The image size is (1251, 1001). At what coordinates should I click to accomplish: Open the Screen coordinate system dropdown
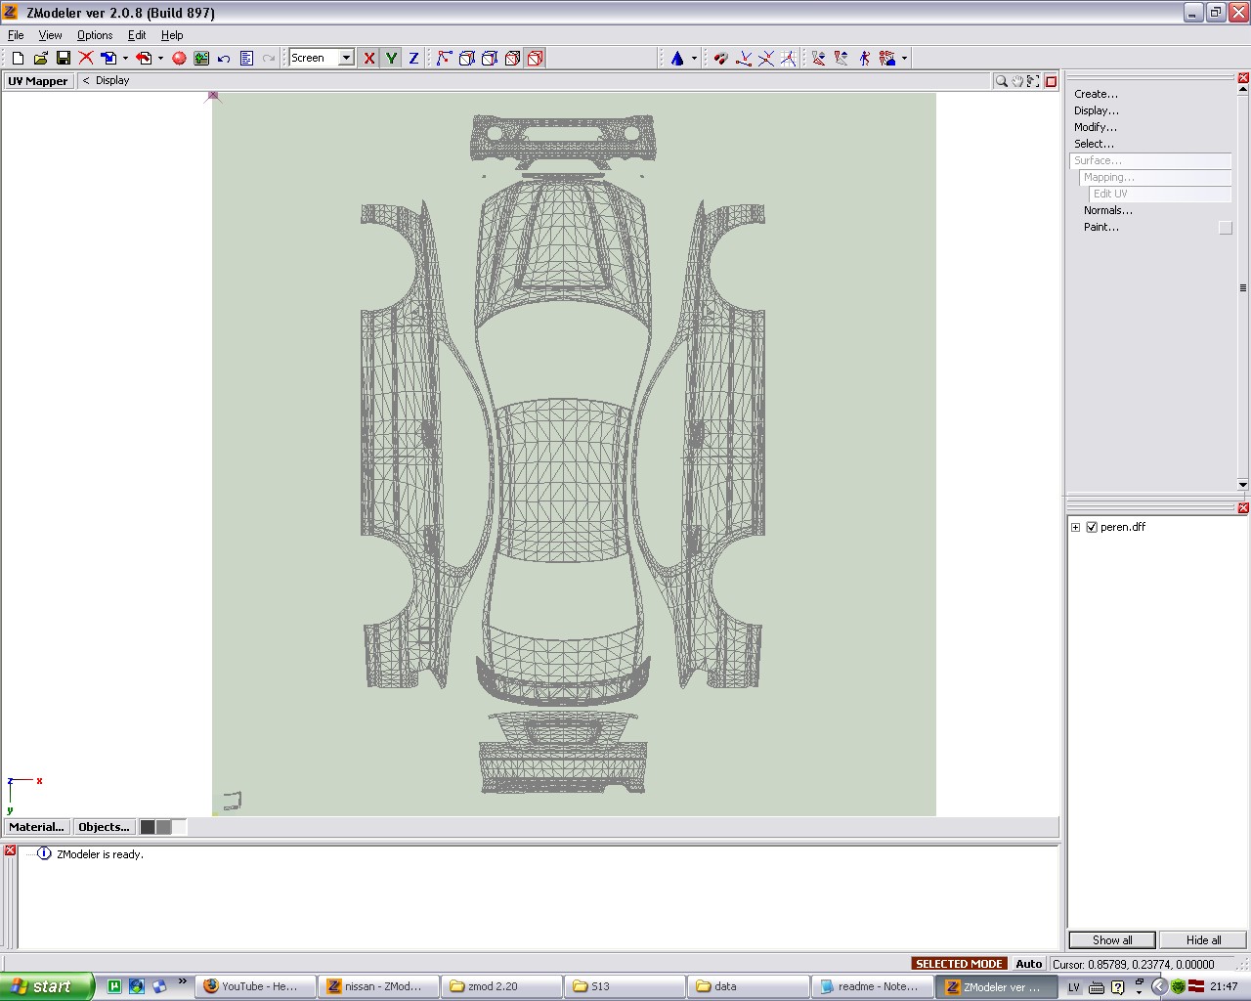(x=346, y=59)
